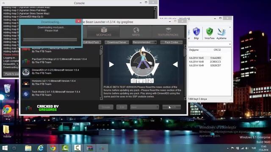Click the Google Chrome desktop shortcut
This screenshot has width=271, height=152.
click(7, 111)
